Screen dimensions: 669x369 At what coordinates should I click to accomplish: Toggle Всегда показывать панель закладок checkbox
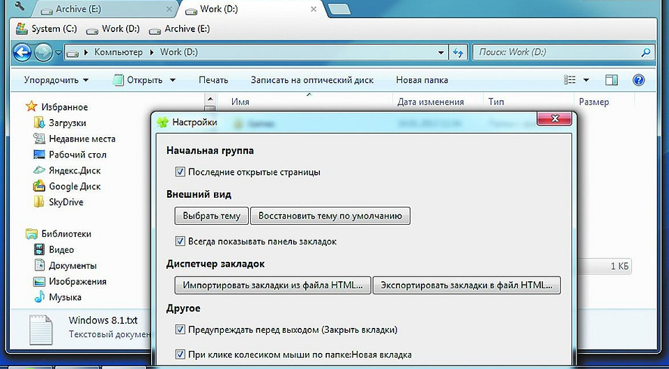(x=180, y=241)
